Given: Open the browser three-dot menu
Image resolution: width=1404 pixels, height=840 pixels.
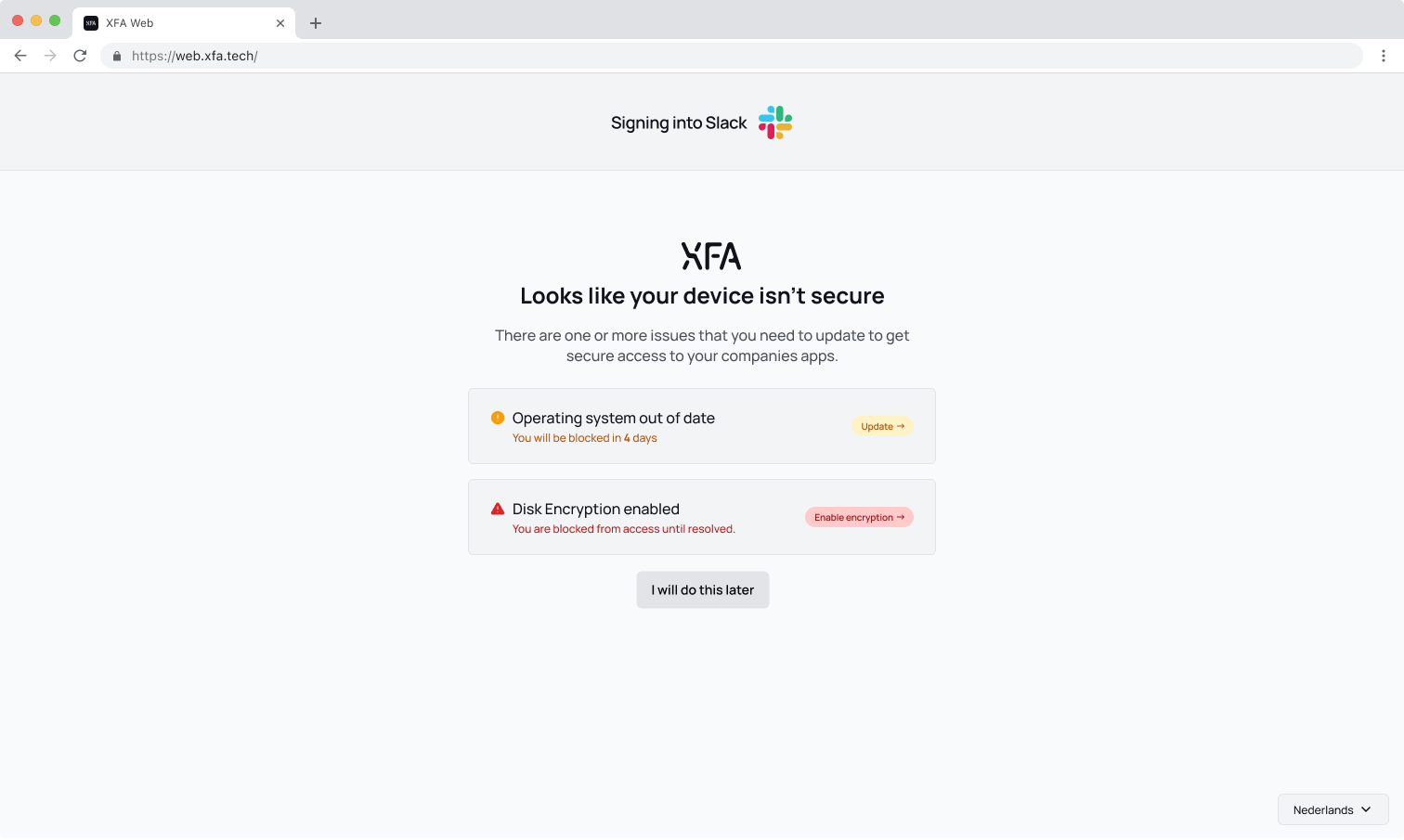Looking at the screenshot, I should pyautogui.click(x=1384, y=56).
